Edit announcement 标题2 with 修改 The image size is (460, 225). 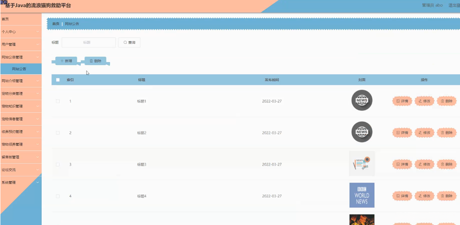click(425, 132)
